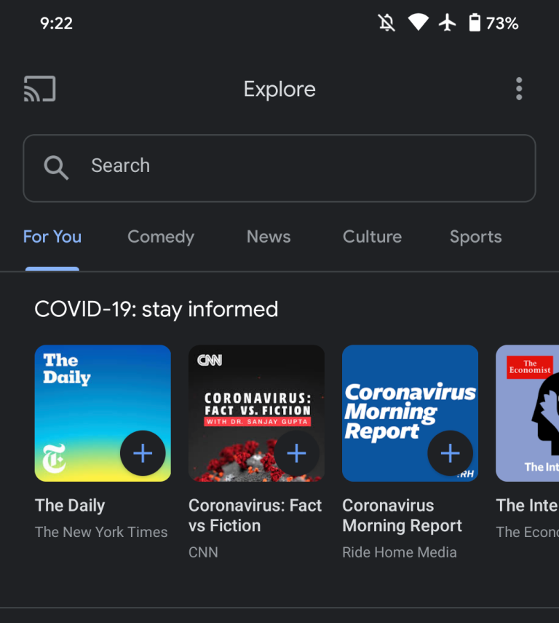Tap the battery 73% indicator
The height and width of the screenshot is (623, 559).
coord(494,23)
